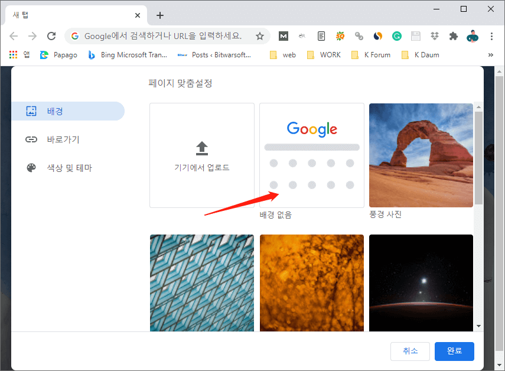
Task: Click the dialog scrollbar down arrow
Action: point(478,326)
